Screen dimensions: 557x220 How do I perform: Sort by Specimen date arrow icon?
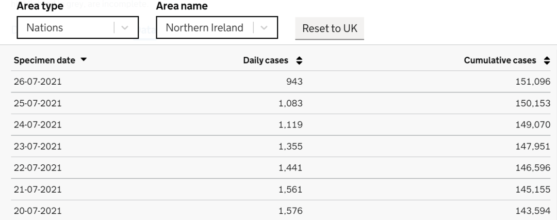(84, 60)
